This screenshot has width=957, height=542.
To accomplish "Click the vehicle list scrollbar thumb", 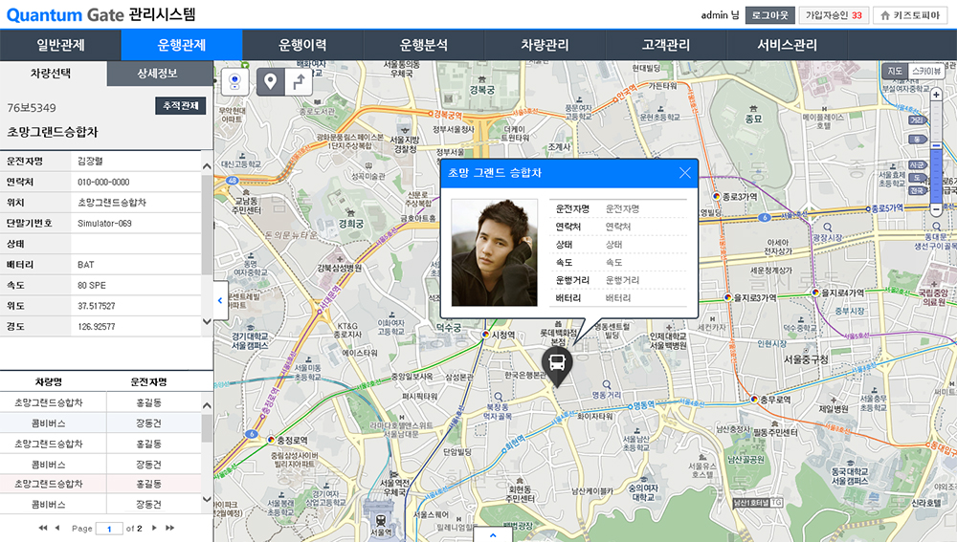I will [x=207, y=428].
